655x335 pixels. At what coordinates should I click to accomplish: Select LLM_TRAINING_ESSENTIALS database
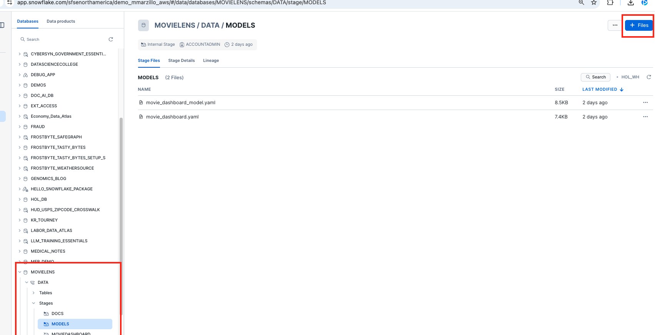[x=59, y=241]
